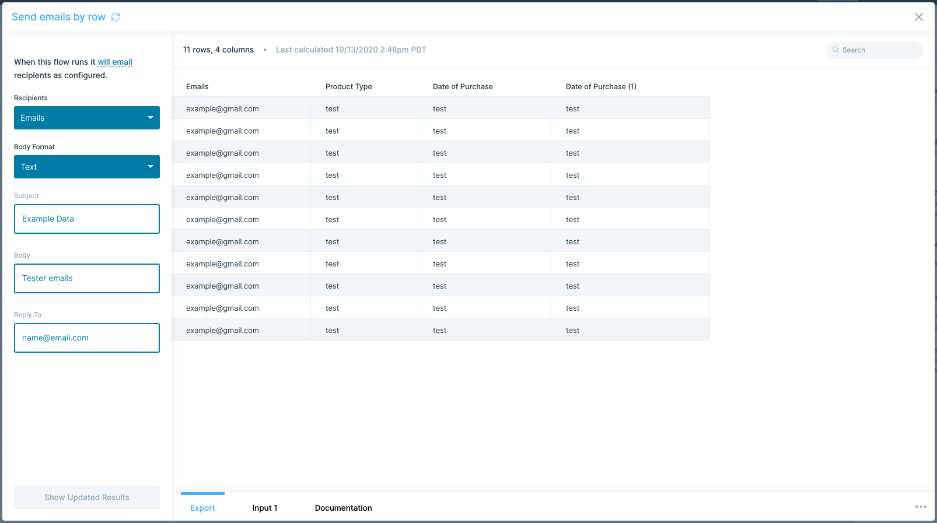Click the Emails column header
Viewport: 937px width, 523px height.
click(x=197, y=86)
